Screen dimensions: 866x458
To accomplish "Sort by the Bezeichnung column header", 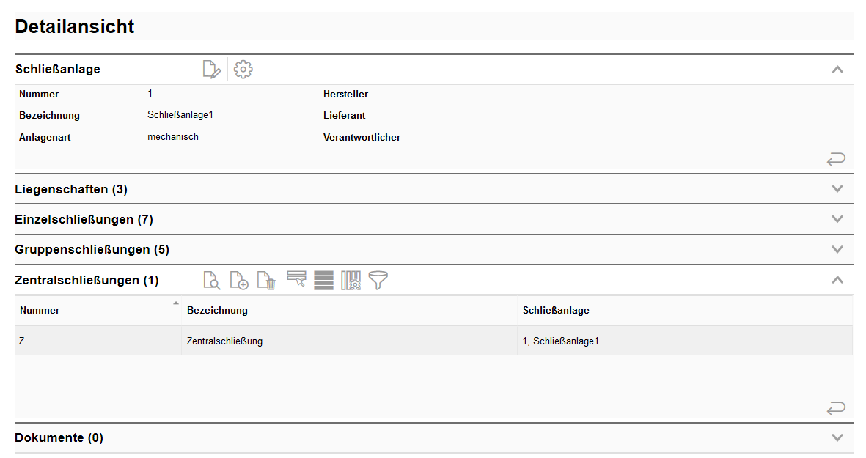I will [217, 310].
